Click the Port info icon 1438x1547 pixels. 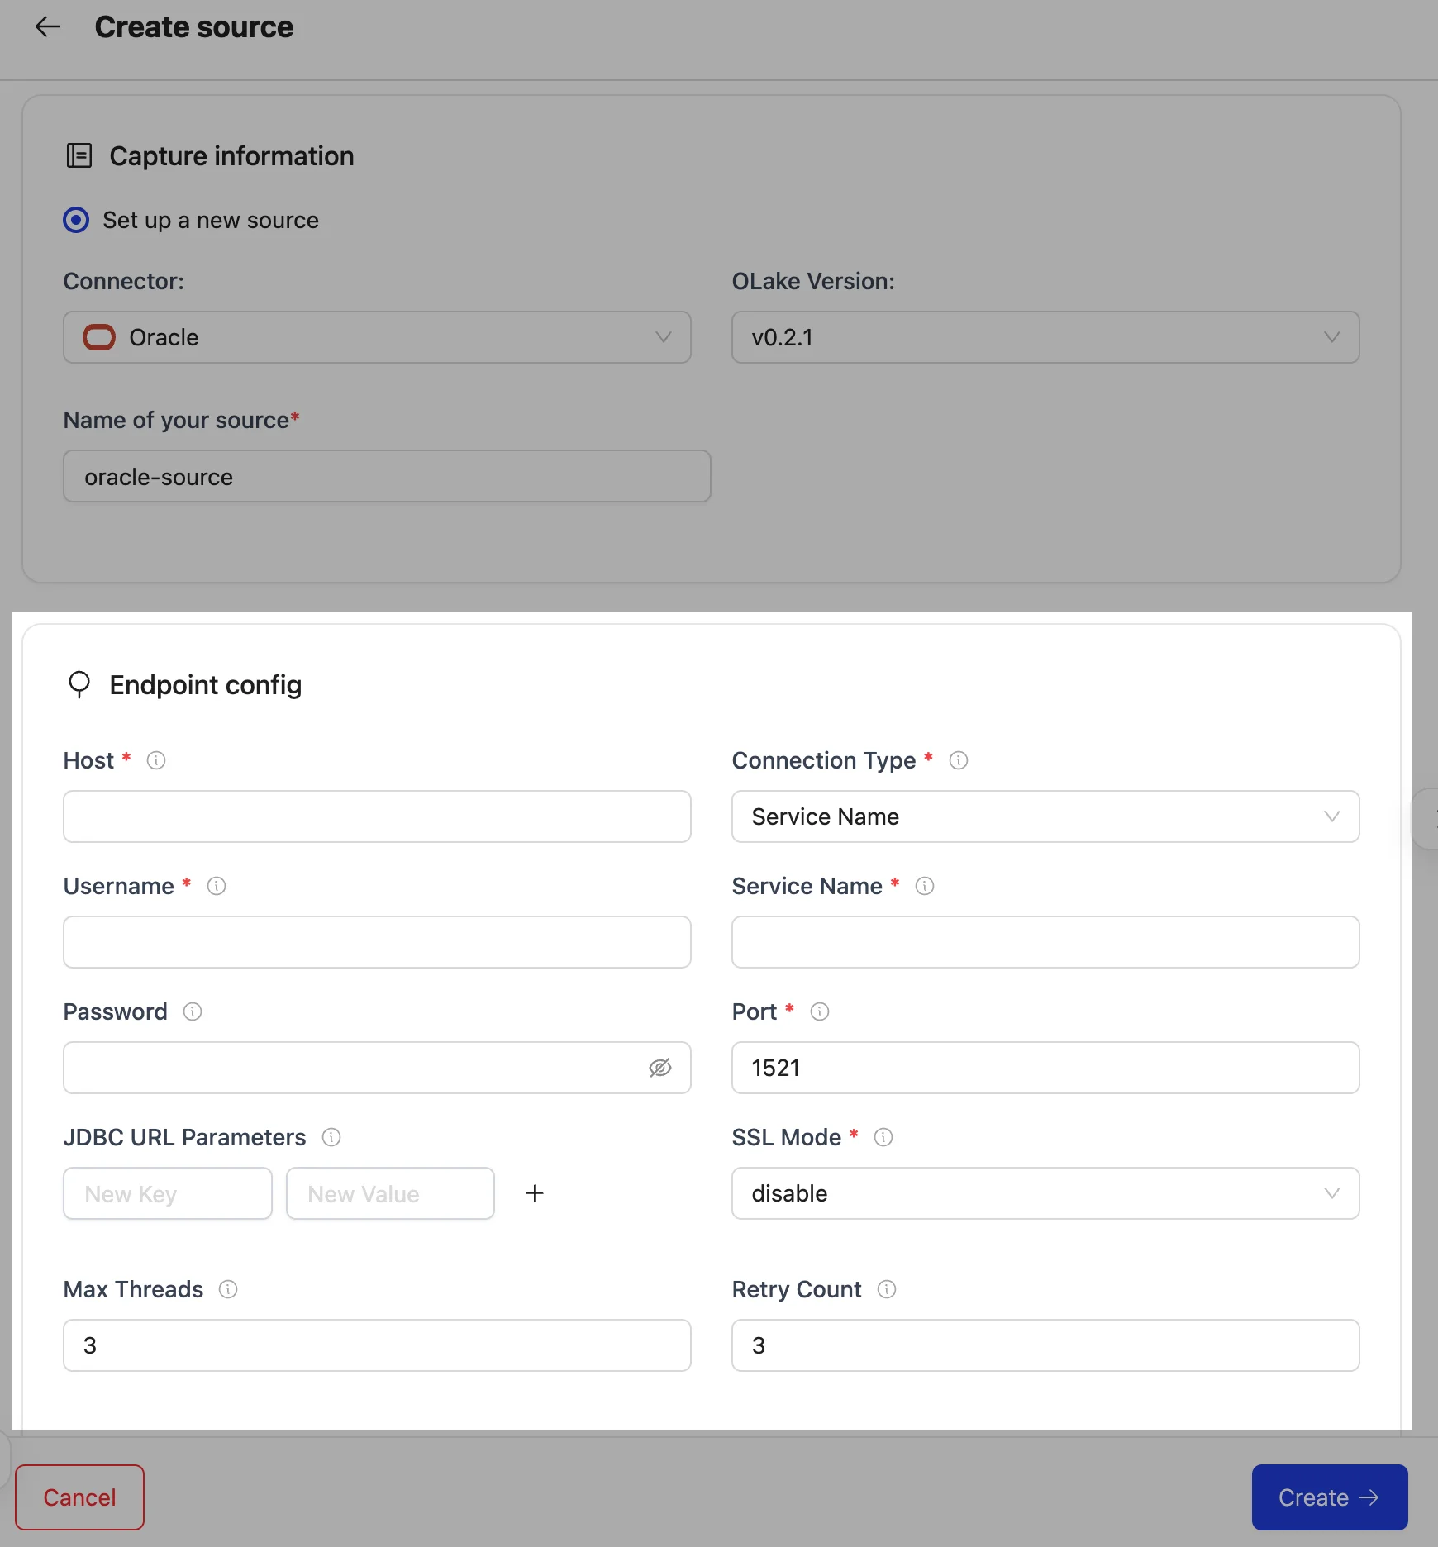point(820,1011)
